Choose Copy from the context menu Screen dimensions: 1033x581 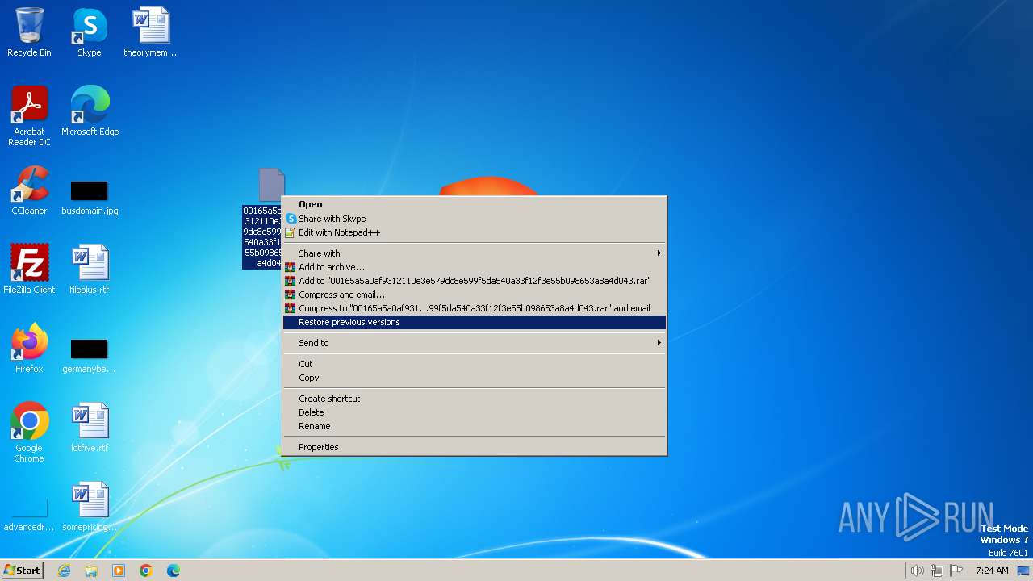(x=475, y=378)
